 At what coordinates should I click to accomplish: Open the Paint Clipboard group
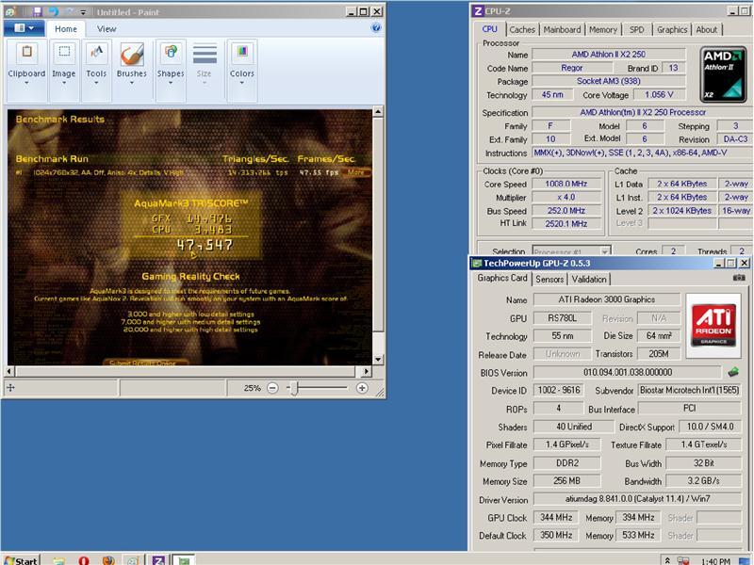pos(26,70)
